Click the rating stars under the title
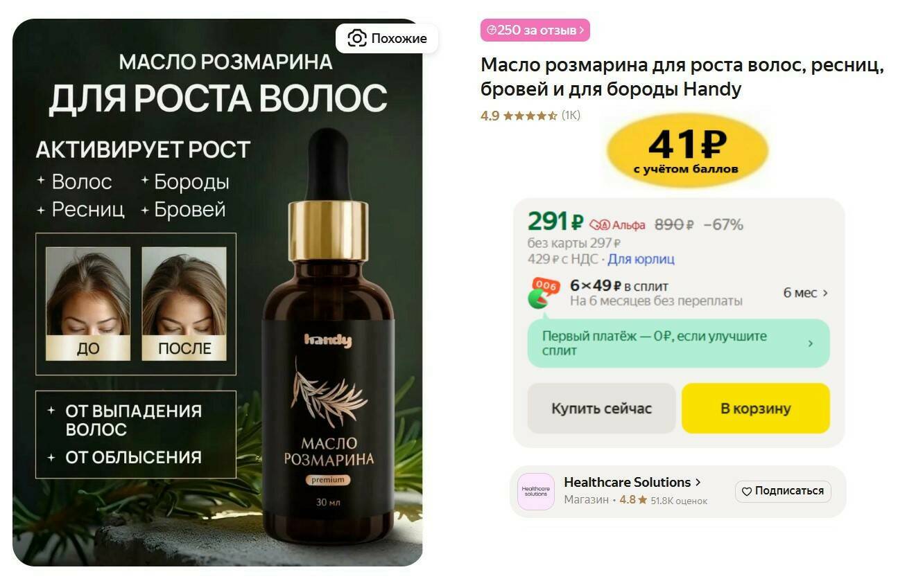 pyautogui.click(x=530, y=116)
